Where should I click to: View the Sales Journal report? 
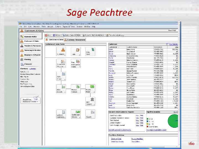pos(137,120)
